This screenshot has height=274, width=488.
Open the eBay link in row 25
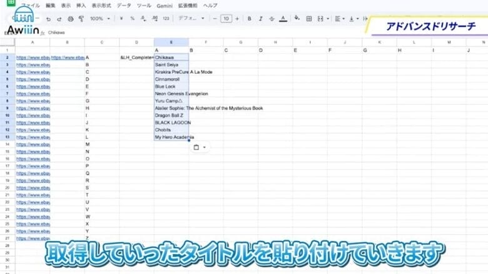(x=33, y=224)
